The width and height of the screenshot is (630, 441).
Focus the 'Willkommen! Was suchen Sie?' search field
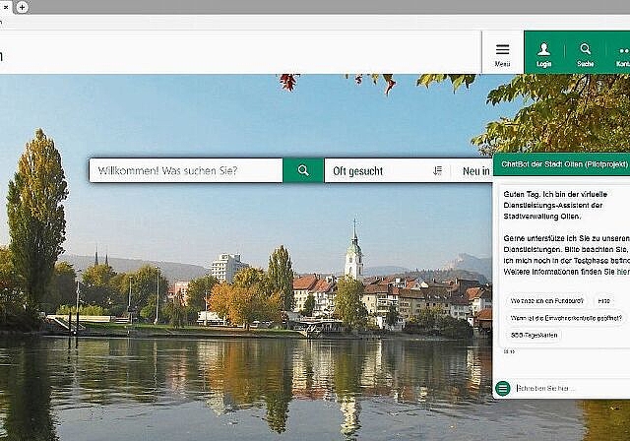[186, 170]
